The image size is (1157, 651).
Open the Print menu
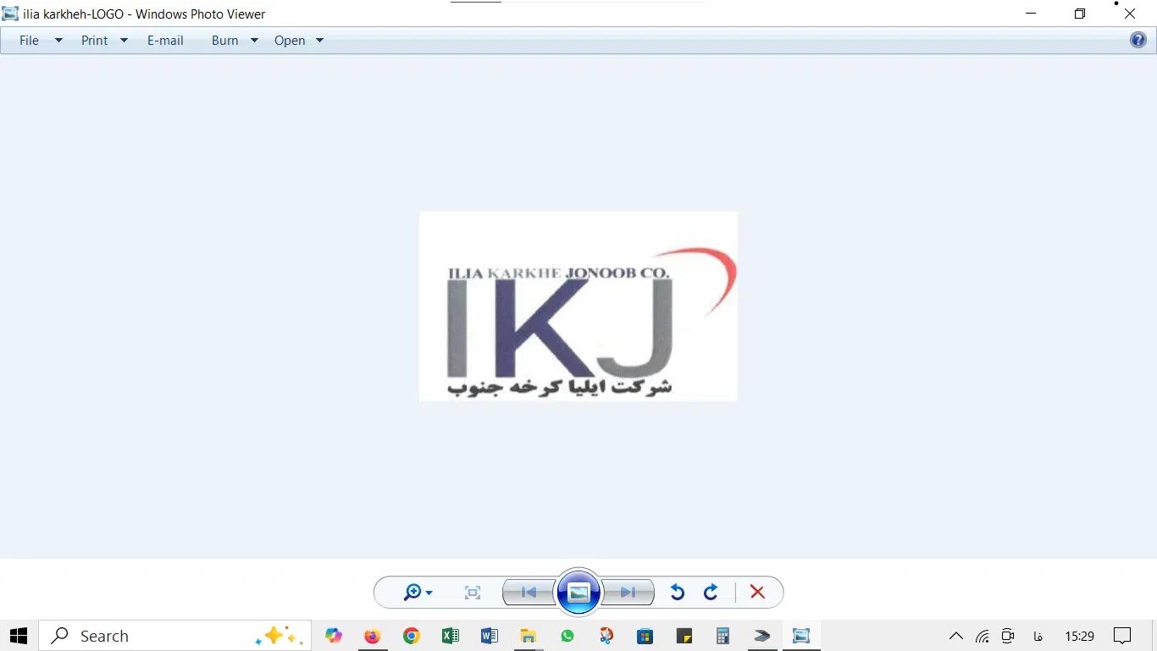click(x=94, y=41)
